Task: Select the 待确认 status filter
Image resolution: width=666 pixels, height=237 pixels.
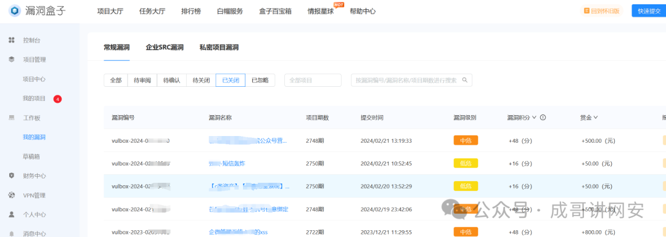Action: point(171,80)
